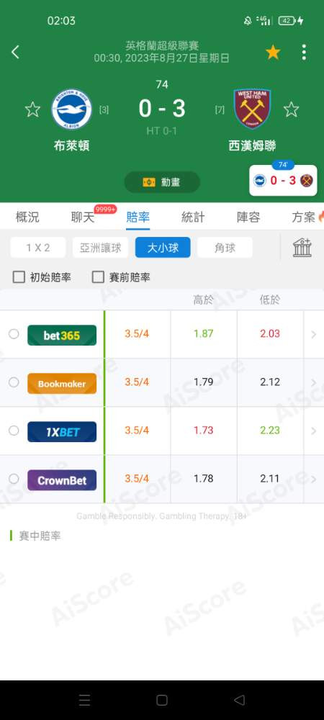Favorite West Ham team with star icon

(291, 109)
